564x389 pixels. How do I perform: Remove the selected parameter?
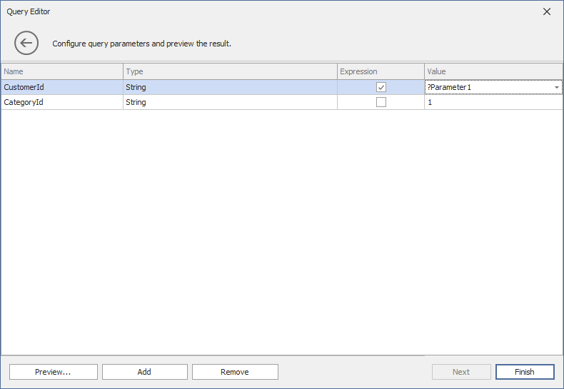click(x=235, y=372)
